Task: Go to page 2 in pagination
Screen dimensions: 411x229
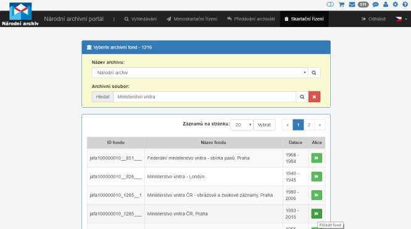Action: (x=309, y=125)
